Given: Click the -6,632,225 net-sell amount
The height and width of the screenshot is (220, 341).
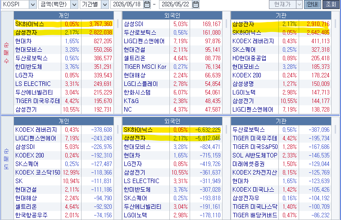Looking at the screenshot, I should point(208,130).
